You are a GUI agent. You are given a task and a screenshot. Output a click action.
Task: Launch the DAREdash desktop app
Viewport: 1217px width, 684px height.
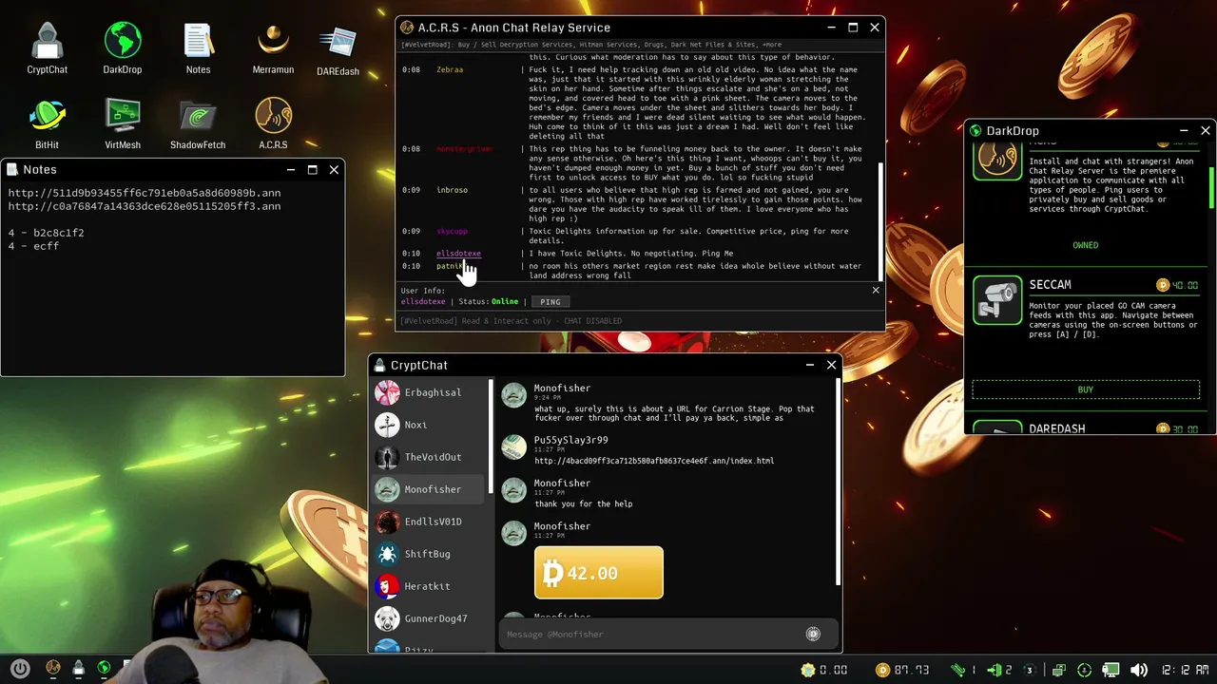[338, 49]
